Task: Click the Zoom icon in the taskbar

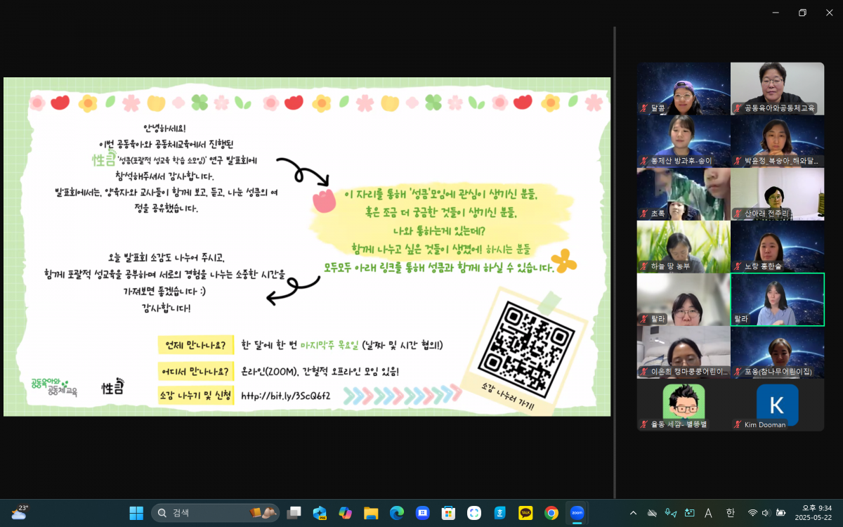Action: 577,513
